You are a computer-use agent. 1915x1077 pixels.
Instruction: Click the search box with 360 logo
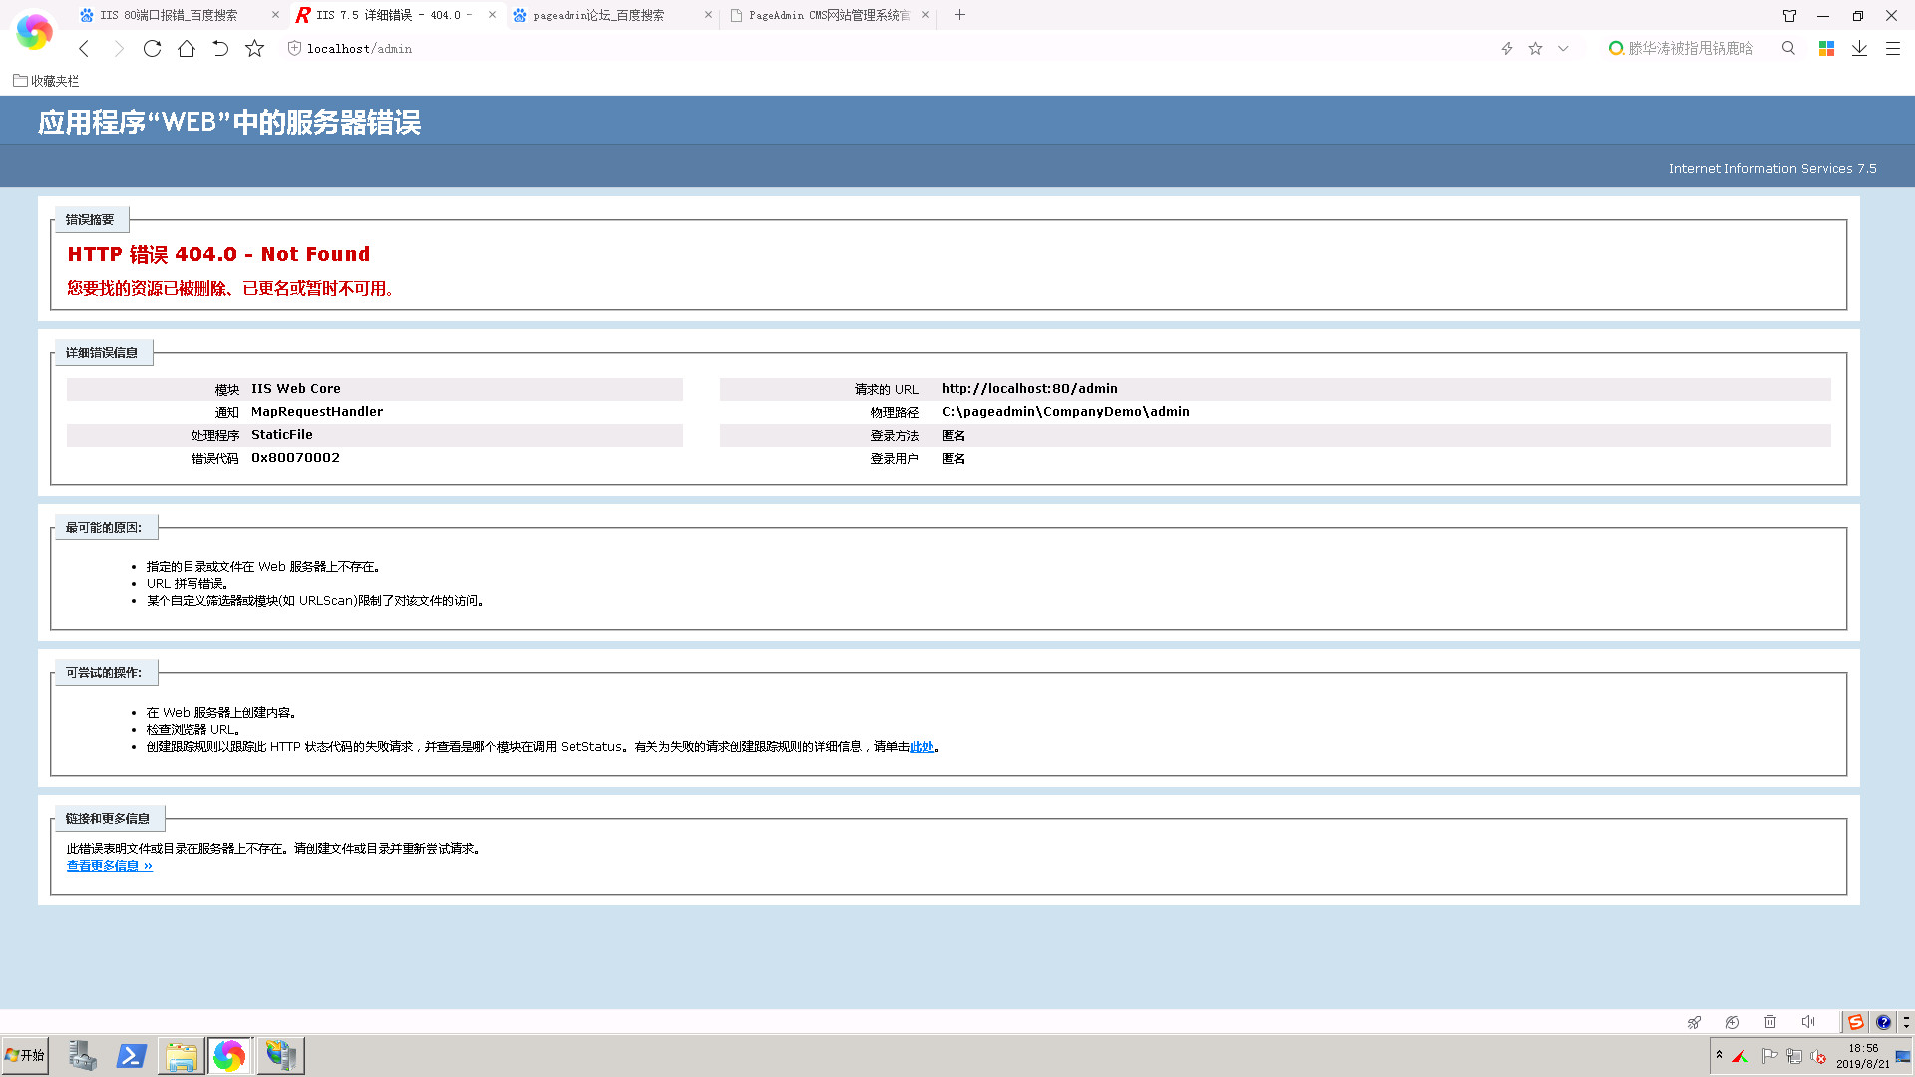pyautogui.click(x=1690, y=48)
